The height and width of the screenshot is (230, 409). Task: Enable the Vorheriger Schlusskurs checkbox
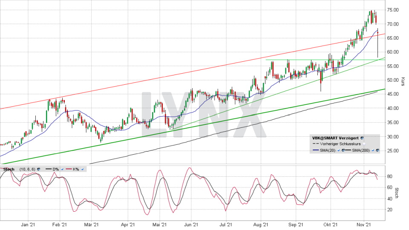[364, 144]
